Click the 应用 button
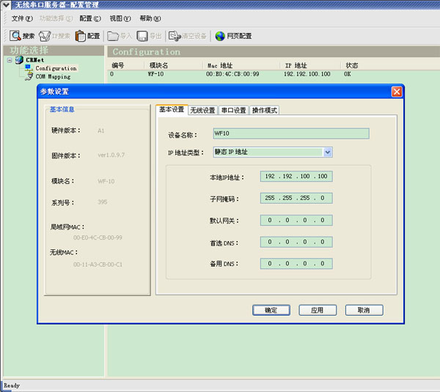Viewport: 440px width, 392px height. (318, 310)
